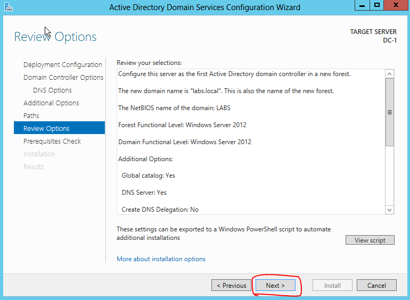Image resolution: width=410 pixels, height=300 pixels.
Task: Select DNS Options in sidebar
Action: 52,90
